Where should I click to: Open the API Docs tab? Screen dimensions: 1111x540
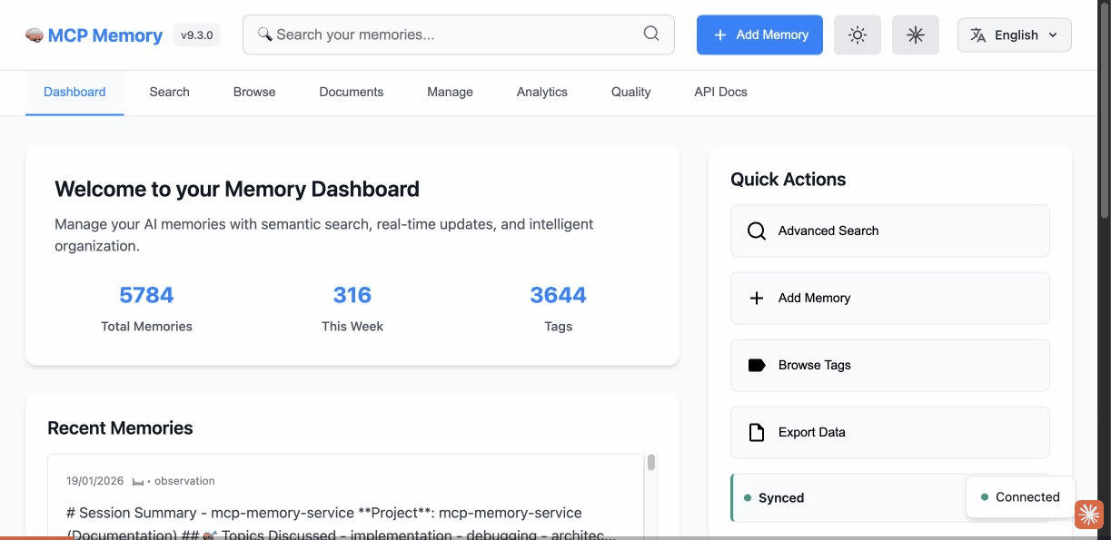(719, 92)
